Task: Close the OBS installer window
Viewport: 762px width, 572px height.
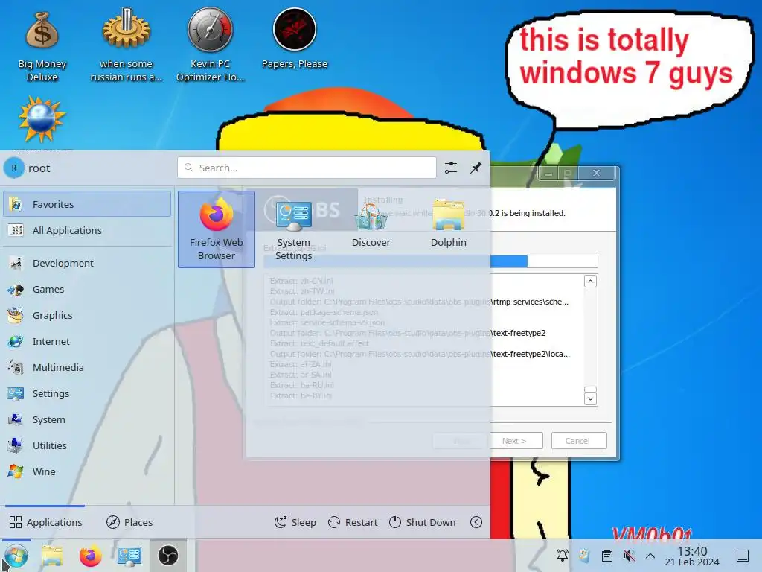Action: coord(596,173)
